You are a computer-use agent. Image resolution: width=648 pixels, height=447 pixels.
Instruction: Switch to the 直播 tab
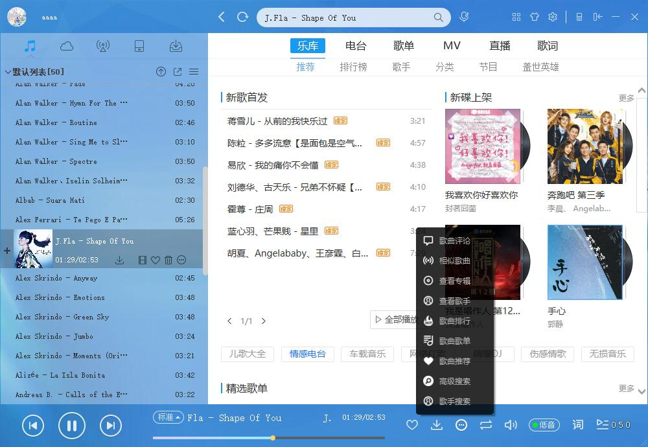click(500, 45)
